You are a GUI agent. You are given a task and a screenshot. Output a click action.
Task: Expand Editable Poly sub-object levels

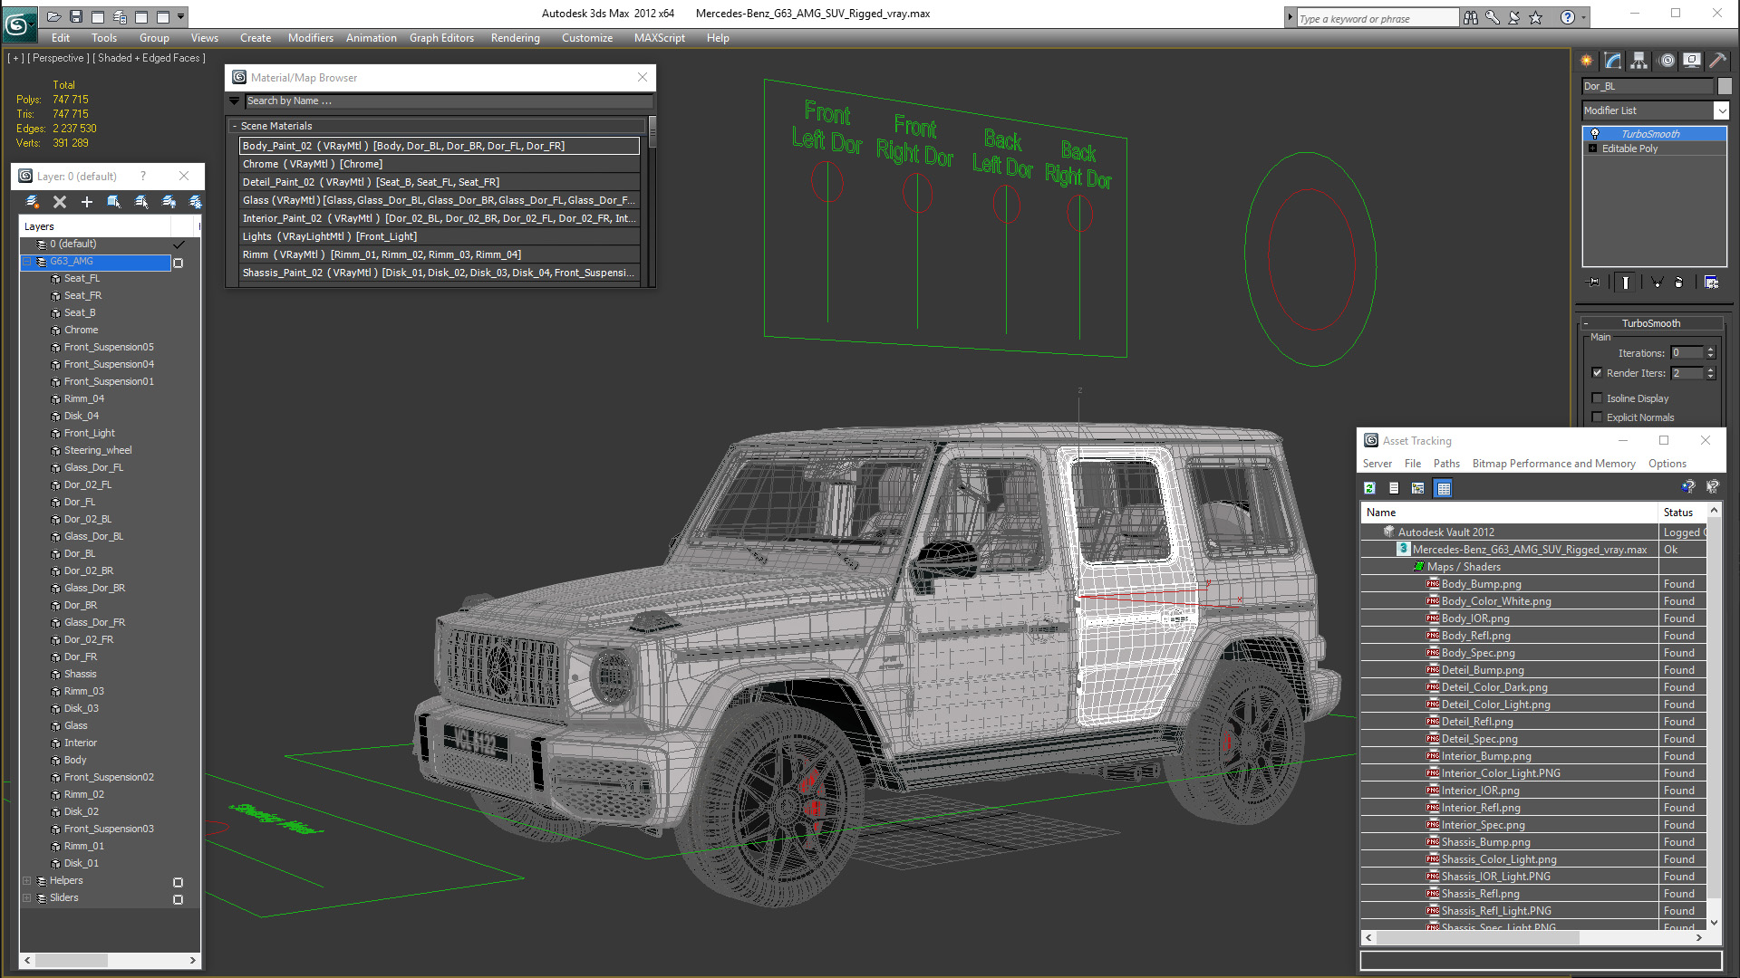[1592, 149]
